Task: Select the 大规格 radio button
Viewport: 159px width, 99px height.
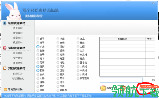Action: click(78, 67)
